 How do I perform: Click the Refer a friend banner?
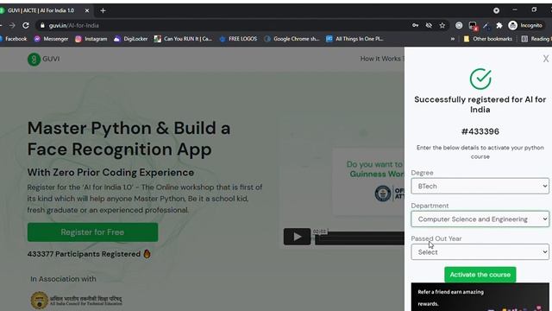pyautogui.click(x=480, y=297)
